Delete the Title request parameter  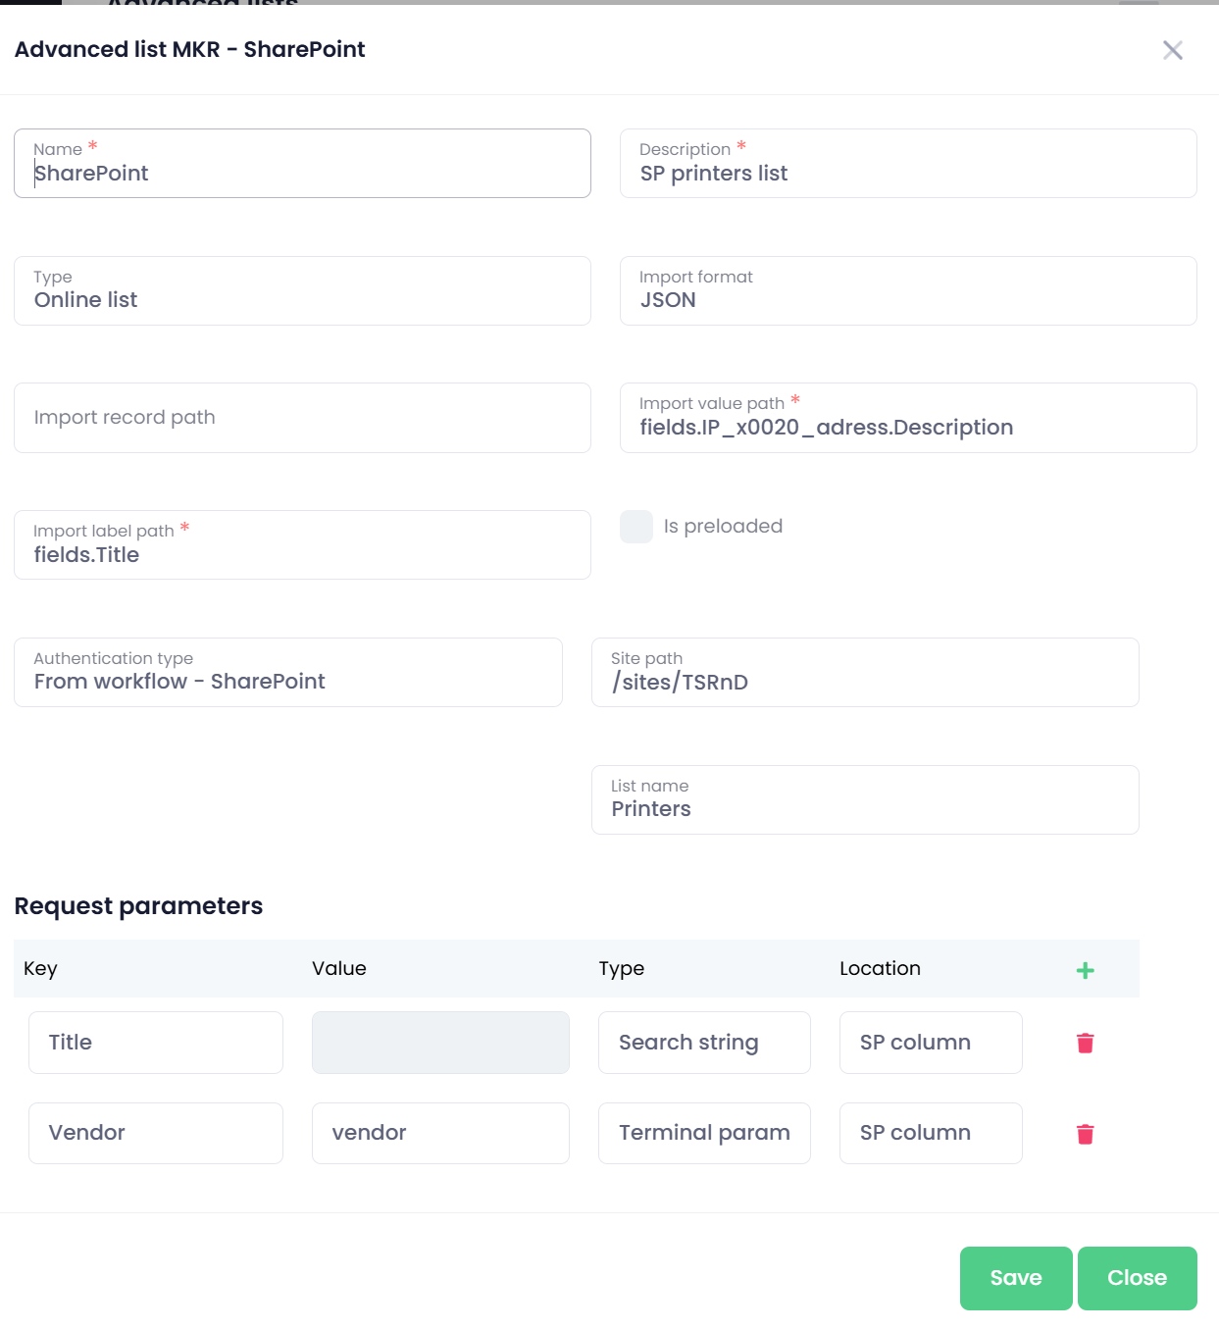(1085, 1043)
